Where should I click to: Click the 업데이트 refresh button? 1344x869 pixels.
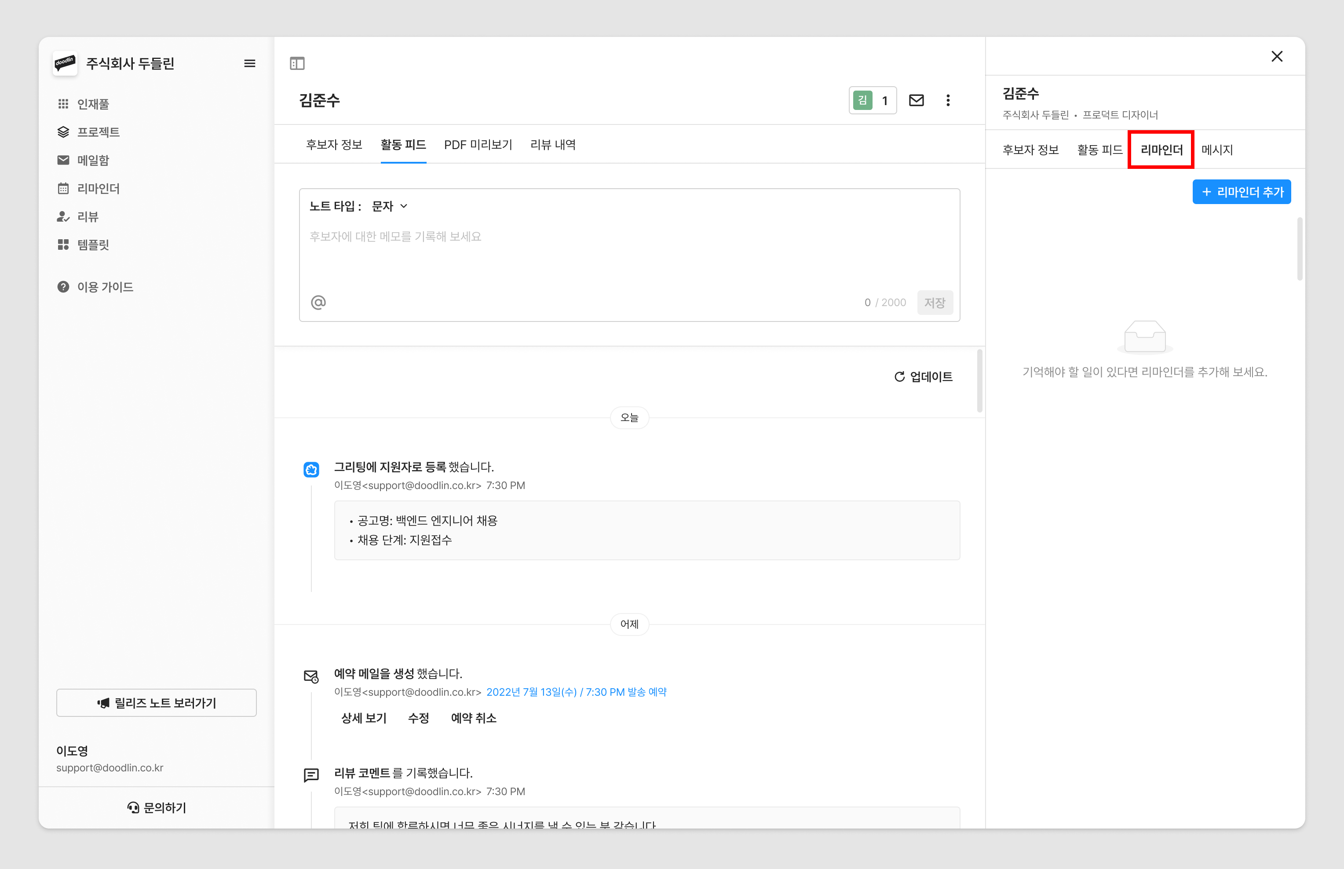pyautogui.click(x=923, y=376)
